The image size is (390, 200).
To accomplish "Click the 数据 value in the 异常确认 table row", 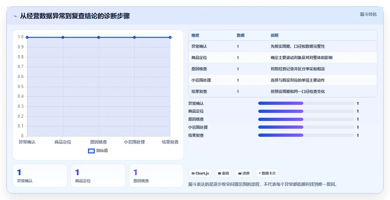I will point(238,46).
